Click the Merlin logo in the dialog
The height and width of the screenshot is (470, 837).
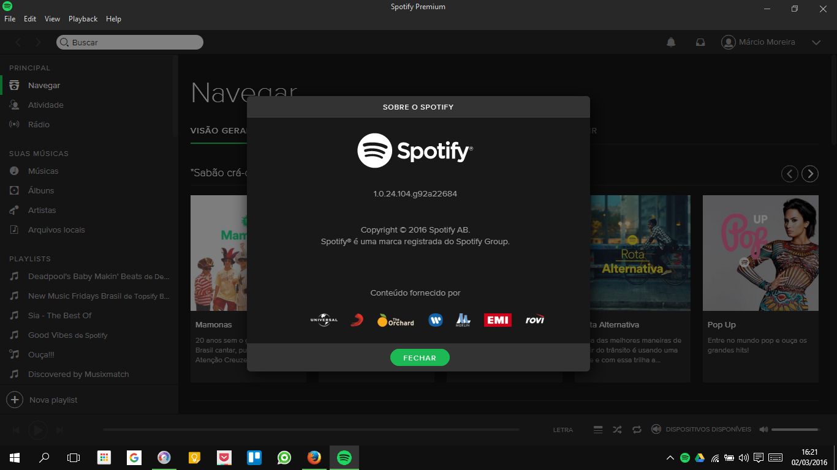tap(463, 320)
